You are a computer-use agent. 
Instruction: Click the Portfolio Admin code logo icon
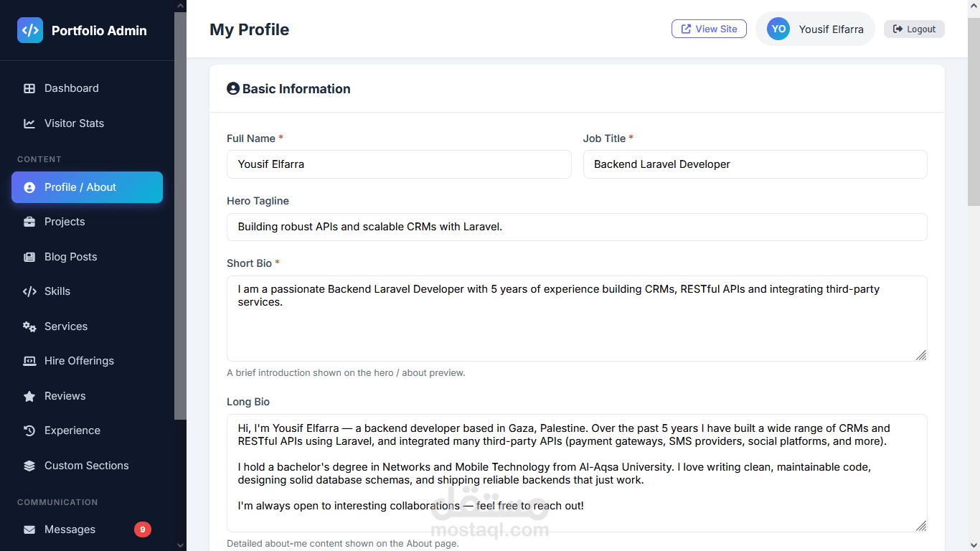pyautogui.click(x=30, y=30)
